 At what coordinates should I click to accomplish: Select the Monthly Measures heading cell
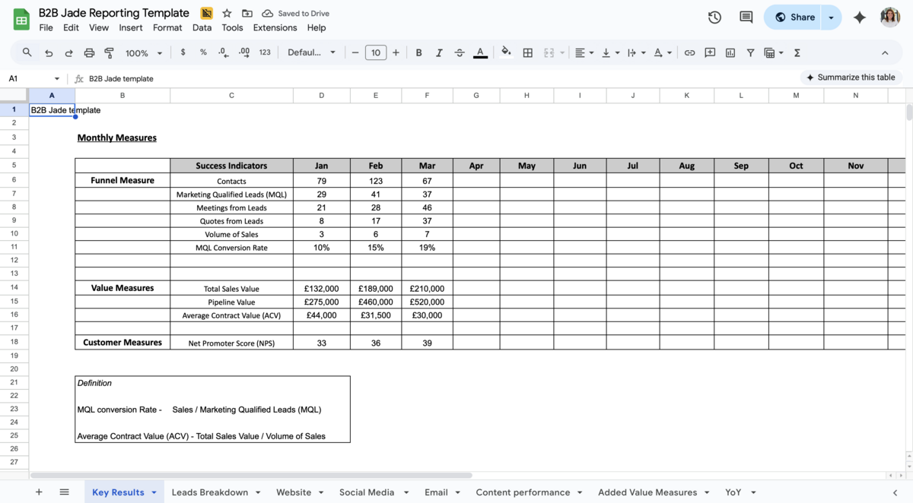[x=117, y=138]
